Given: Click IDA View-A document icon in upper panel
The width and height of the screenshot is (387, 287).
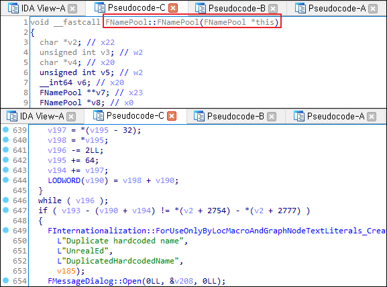Looking at the screenshot, I should (13, 9).
